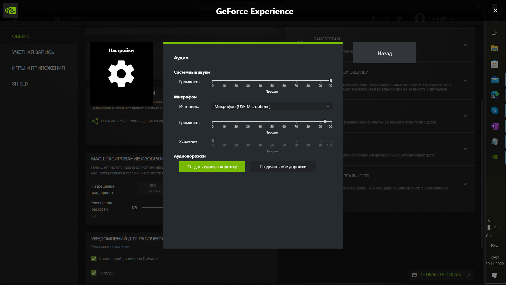Adjust the Микрофон Громкость slider handle
Screen dimensions: 506x285
pos(325,121)
